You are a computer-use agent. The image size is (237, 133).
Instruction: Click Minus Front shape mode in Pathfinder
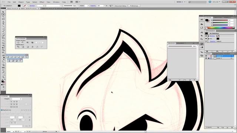click(23, 42)
